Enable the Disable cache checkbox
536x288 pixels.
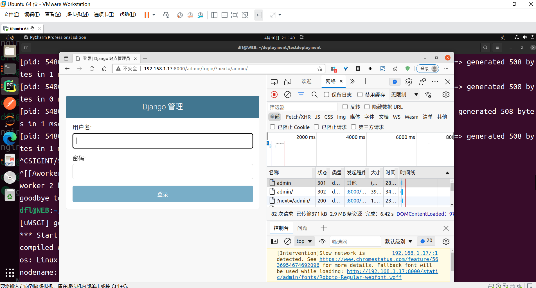point(360,95)
